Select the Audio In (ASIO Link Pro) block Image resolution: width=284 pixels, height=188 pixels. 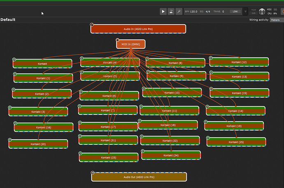(138, 29)
